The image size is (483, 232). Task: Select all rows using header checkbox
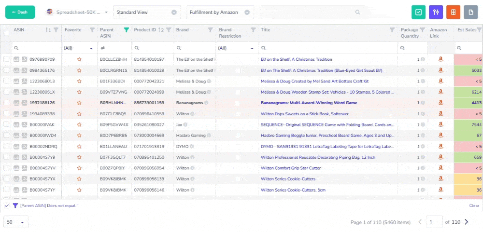point(6,32)
